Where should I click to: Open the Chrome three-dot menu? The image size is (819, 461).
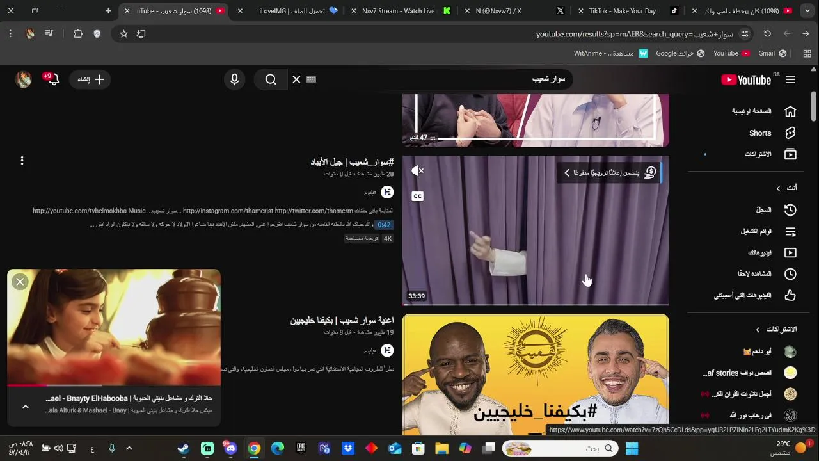click(x=10, y=34)
